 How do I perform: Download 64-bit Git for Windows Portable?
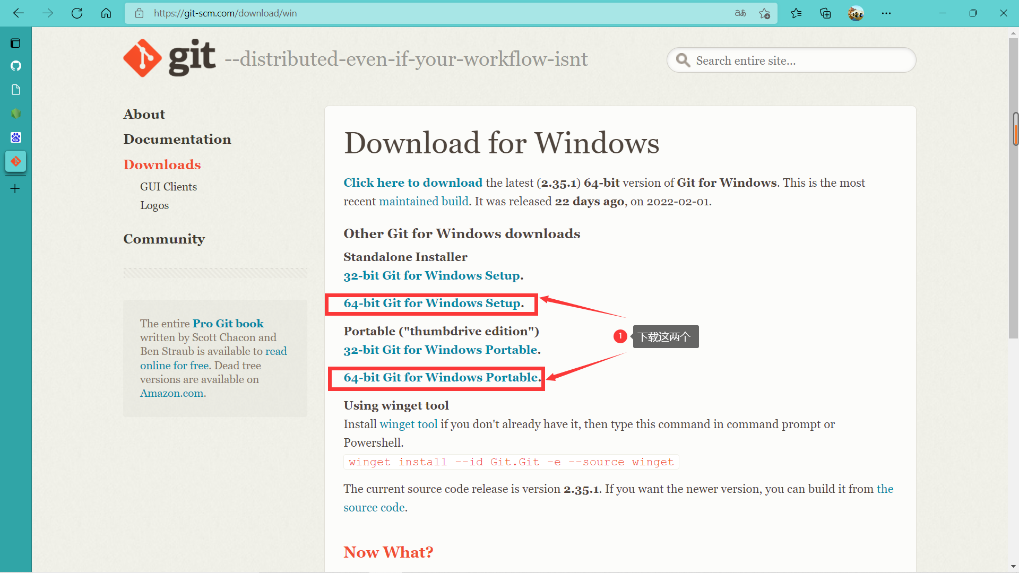[x=441, y=377]
